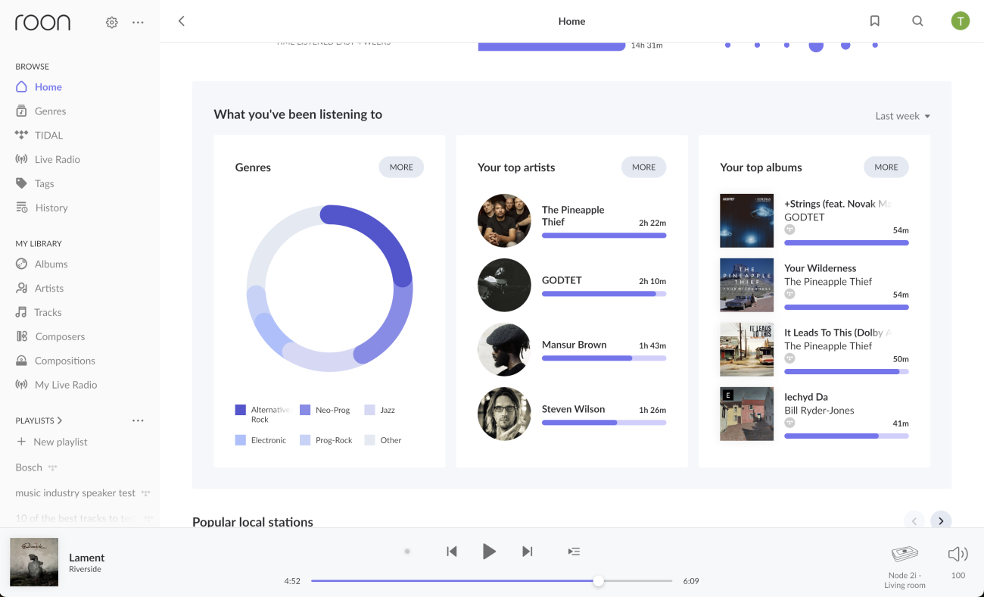Click the playback seek bar handle
This screenshot has height=597, width=984.
click(599, 581)
